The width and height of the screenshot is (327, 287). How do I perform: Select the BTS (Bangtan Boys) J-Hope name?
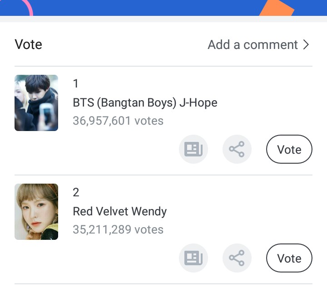[x=145, y=102]
